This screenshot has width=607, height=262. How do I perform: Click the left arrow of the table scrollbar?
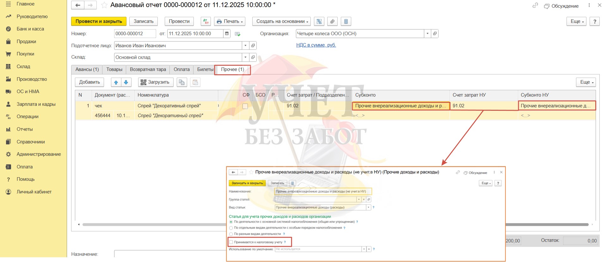pos(79,225)
